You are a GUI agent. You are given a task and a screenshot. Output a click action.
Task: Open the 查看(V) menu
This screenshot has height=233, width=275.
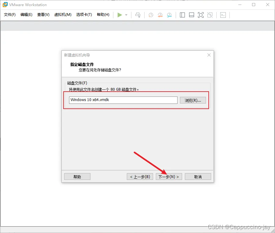pyautogui.click(x=43, y=15)
